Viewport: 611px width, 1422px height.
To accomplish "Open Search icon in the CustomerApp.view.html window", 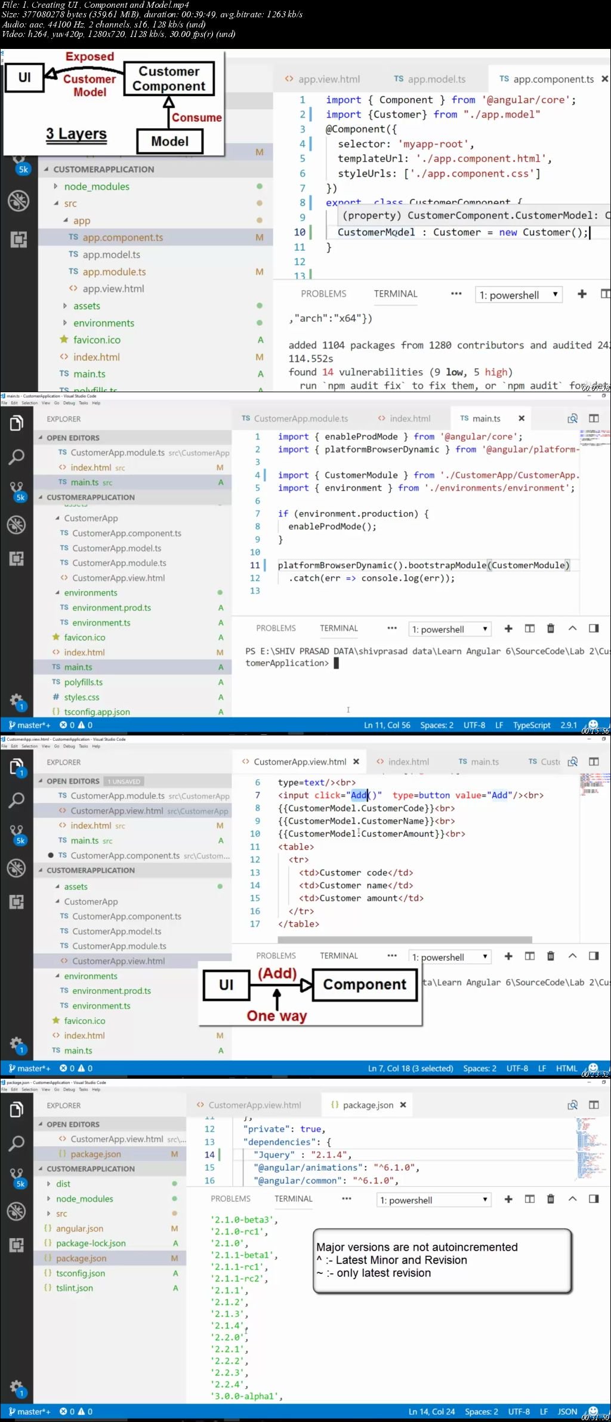I will pos(16,801).
